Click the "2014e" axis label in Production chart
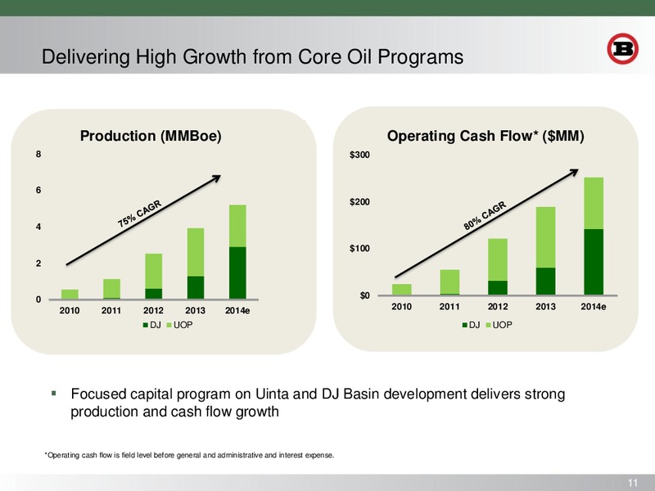 pyautogui.click(x=237, y=311)
